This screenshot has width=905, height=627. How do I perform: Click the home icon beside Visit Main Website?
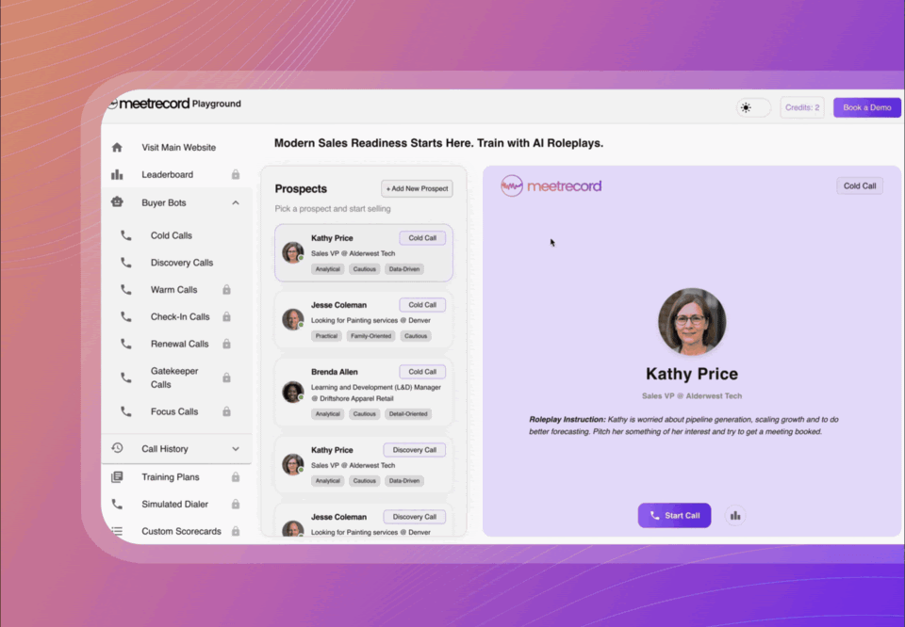click(x=117, y=148)
